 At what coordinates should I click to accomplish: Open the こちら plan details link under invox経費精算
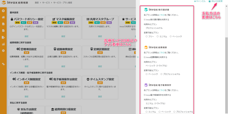coord(162,53)
